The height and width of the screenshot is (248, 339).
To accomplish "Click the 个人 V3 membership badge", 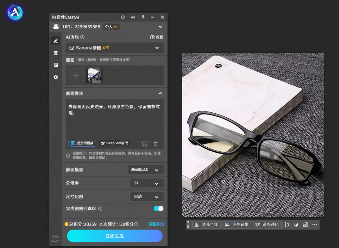I will [x=111, y=27].
